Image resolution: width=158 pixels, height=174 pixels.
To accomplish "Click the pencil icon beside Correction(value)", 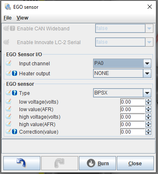I will coord(8,132).
